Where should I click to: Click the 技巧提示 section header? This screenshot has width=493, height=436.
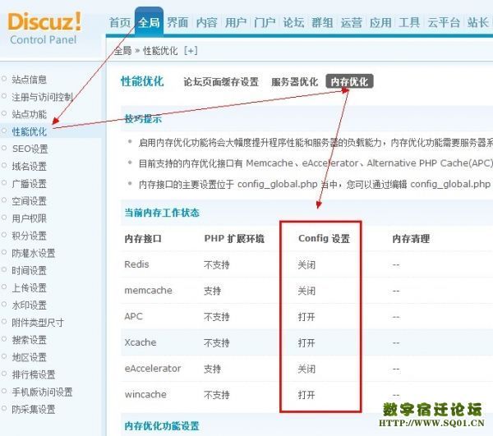[143, 119]
